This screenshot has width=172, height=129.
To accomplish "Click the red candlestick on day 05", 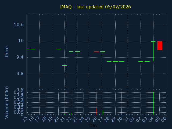I will [x=160, y=45].
